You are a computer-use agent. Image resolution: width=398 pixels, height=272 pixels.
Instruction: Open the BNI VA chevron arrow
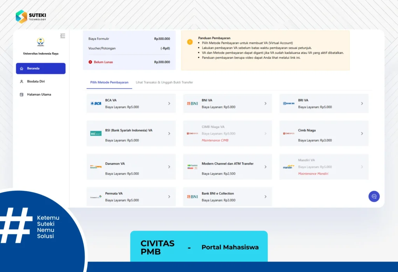265,103
